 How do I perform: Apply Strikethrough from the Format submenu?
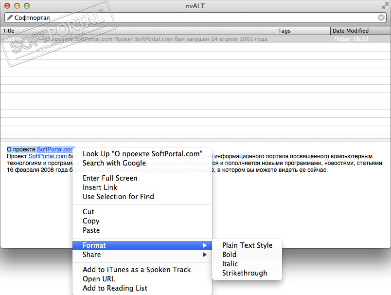pyautogui.click(x=247, y=273)
